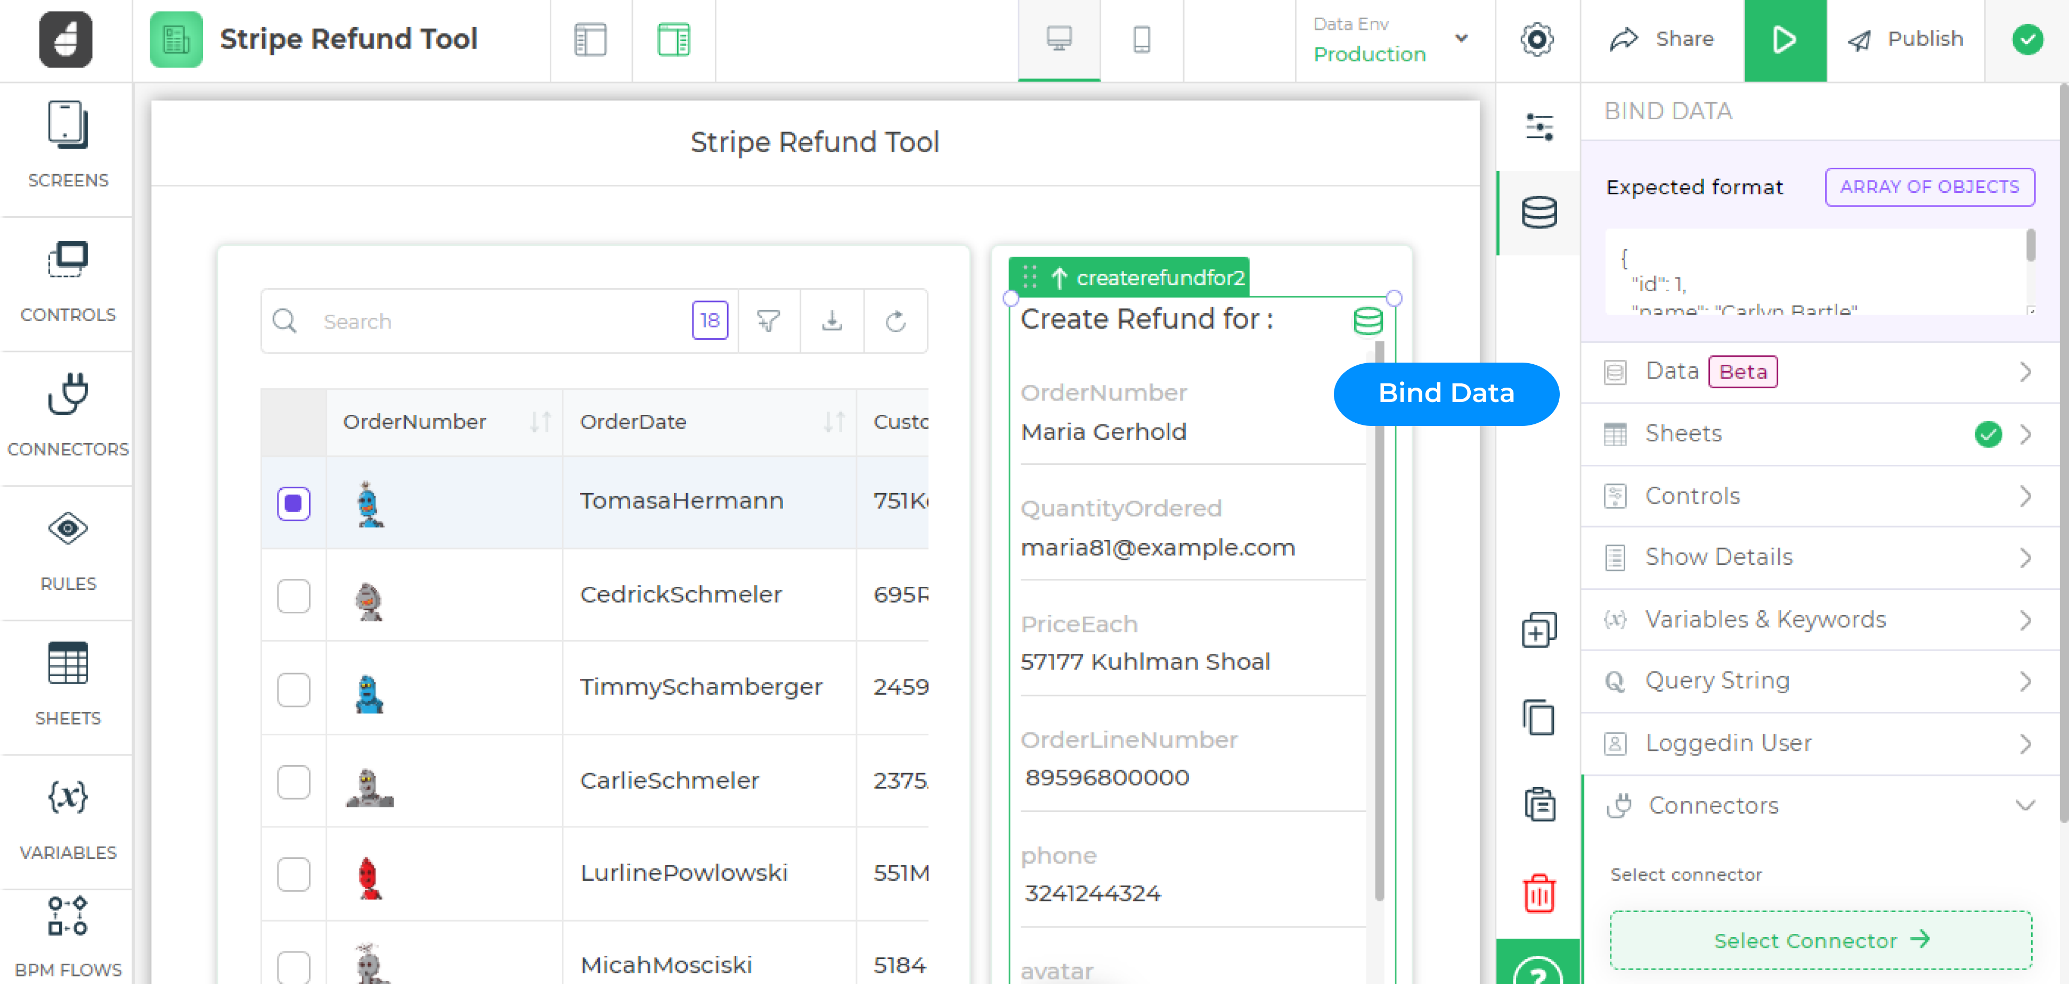Click the LurlinePowlowski red avatar thumbnail
Screen dimensions: 2069x984
tap(369, 878)
